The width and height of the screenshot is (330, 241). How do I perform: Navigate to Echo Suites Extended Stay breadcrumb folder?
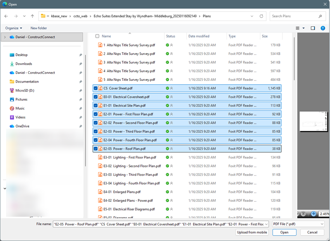coord(145,16)
